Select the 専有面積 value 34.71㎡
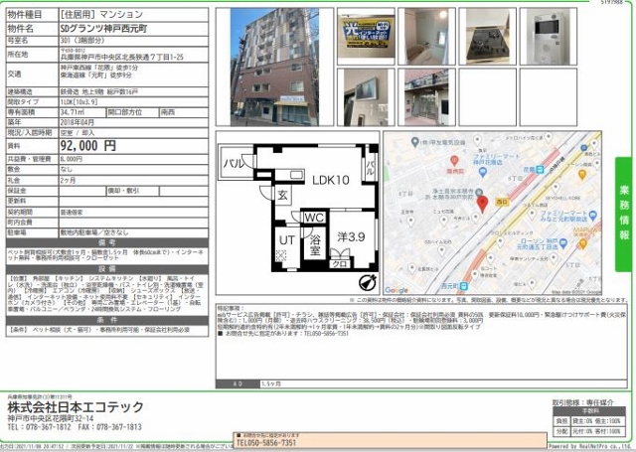 click(x=72, y=112)
